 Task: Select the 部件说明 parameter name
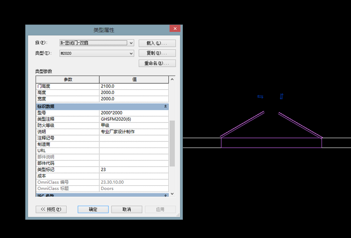click(68, 157)
